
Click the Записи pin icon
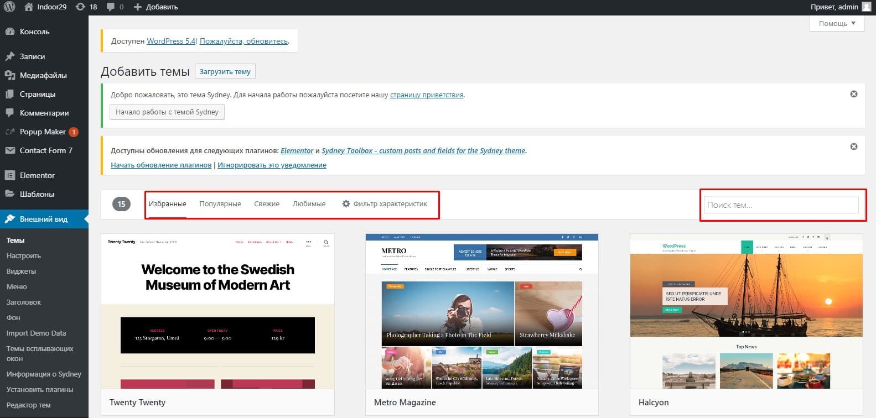pos(9,56)
